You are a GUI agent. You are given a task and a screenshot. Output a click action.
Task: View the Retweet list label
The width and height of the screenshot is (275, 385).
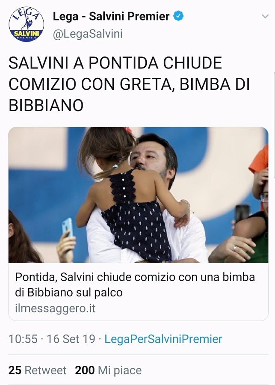click(45, 370)
